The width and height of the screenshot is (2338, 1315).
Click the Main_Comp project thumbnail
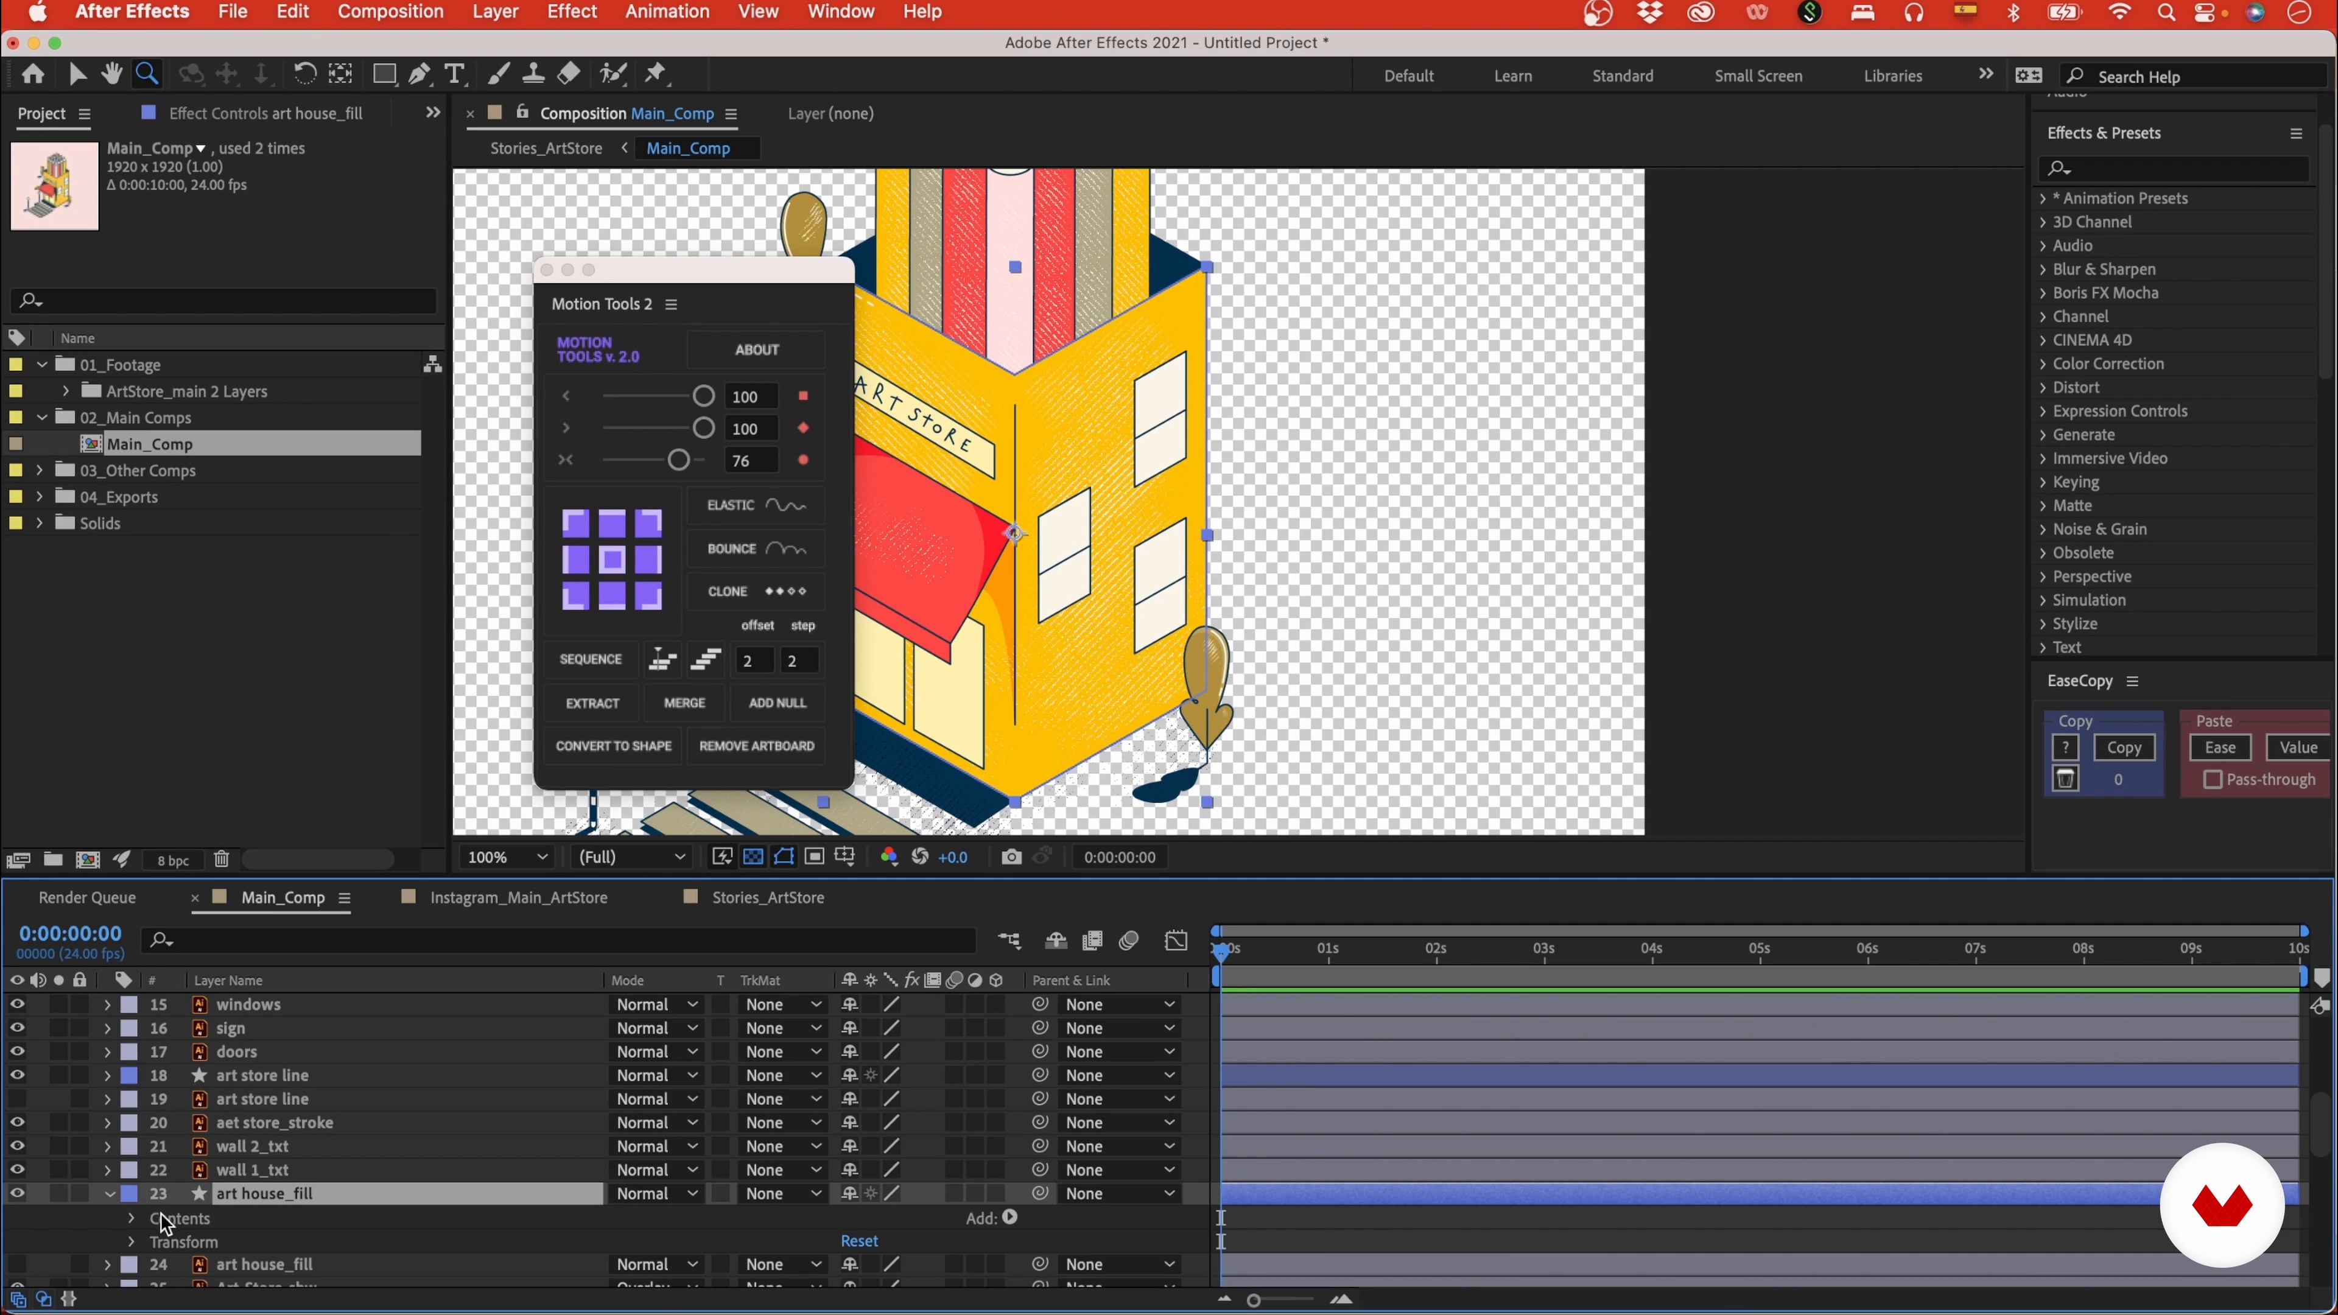54,186
